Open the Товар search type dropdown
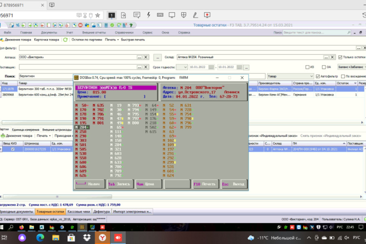 tap(290, 76)
